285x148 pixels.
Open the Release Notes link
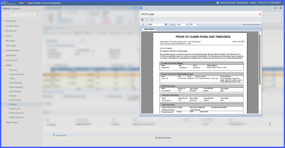(x=242, y=3)
